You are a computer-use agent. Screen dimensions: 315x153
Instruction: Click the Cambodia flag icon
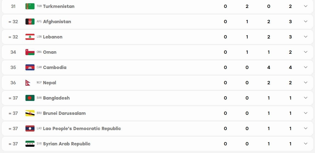click(30, 67)
